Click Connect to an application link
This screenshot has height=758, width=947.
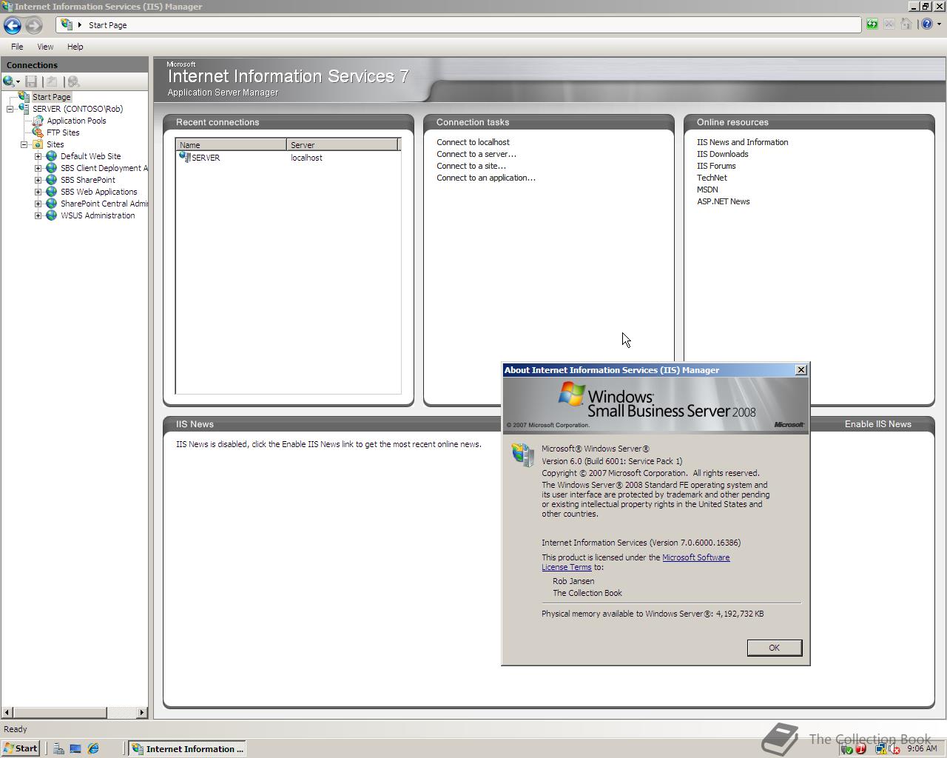(x=486, y=178)
